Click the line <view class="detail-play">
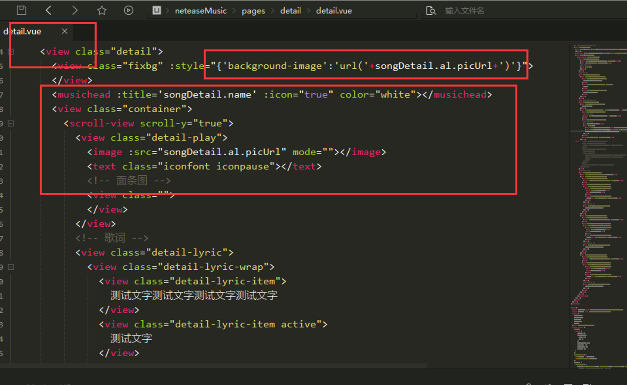Viewport: 627px width, 385px height. [x=152, y=137]
